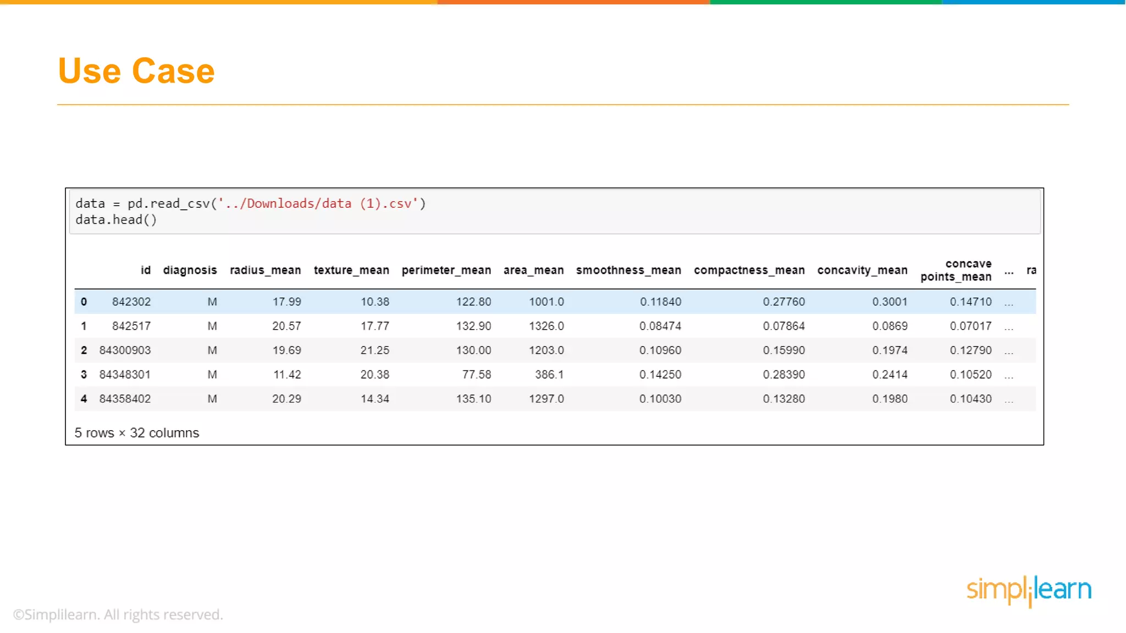Click concave points_mean value 0.07017
Viewport: 1126px width, 633px height.
pos(971,326)
